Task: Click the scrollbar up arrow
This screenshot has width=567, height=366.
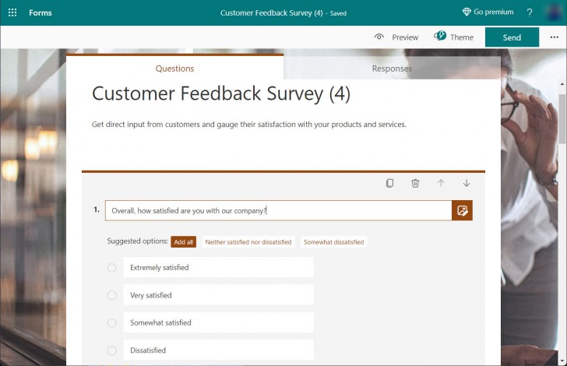Action: (562, 84)
